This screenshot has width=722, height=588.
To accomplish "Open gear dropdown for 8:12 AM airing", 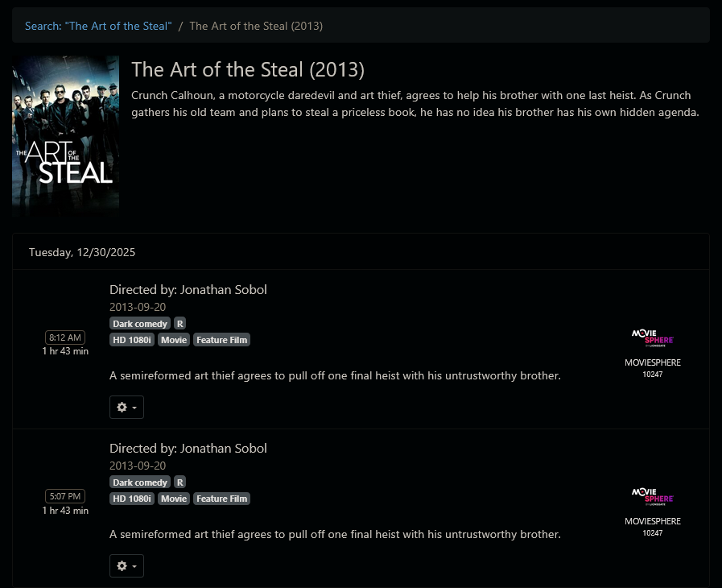I will pyautogui.click(x=126, y=408).
